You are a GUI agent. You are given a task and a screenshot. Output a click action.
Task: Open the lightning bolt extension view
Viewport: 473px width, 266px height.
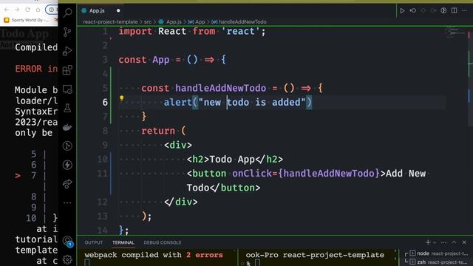(x=67, y=165)
